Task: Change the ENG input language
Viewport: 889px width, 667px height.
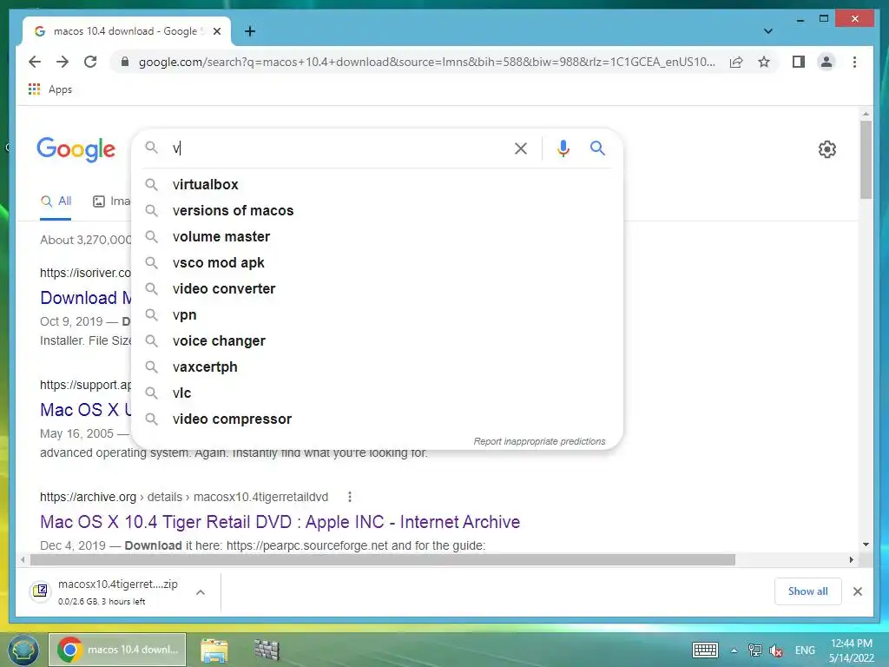Action: pos(805,650)
